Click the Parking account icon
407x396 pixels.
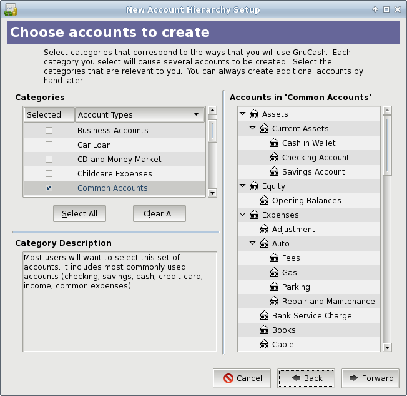[275, 287]
